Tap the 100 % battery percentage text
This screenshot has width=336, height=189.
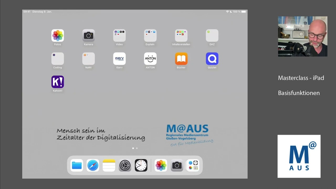pos(237,12)
